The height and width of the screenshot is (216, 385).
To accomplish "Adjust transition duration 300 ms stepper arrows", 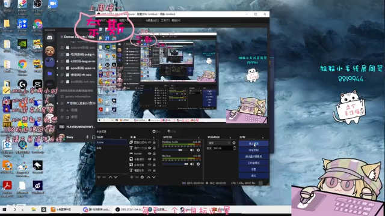I will 234,148.
